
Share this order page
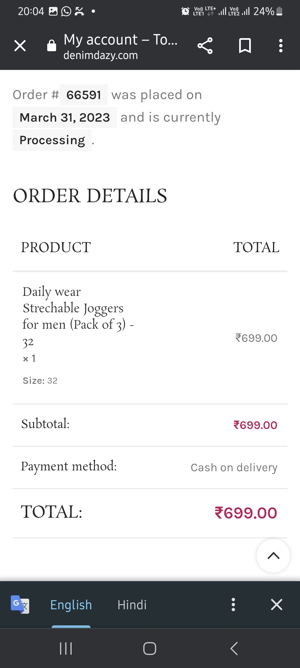click(x=205, y=46)
